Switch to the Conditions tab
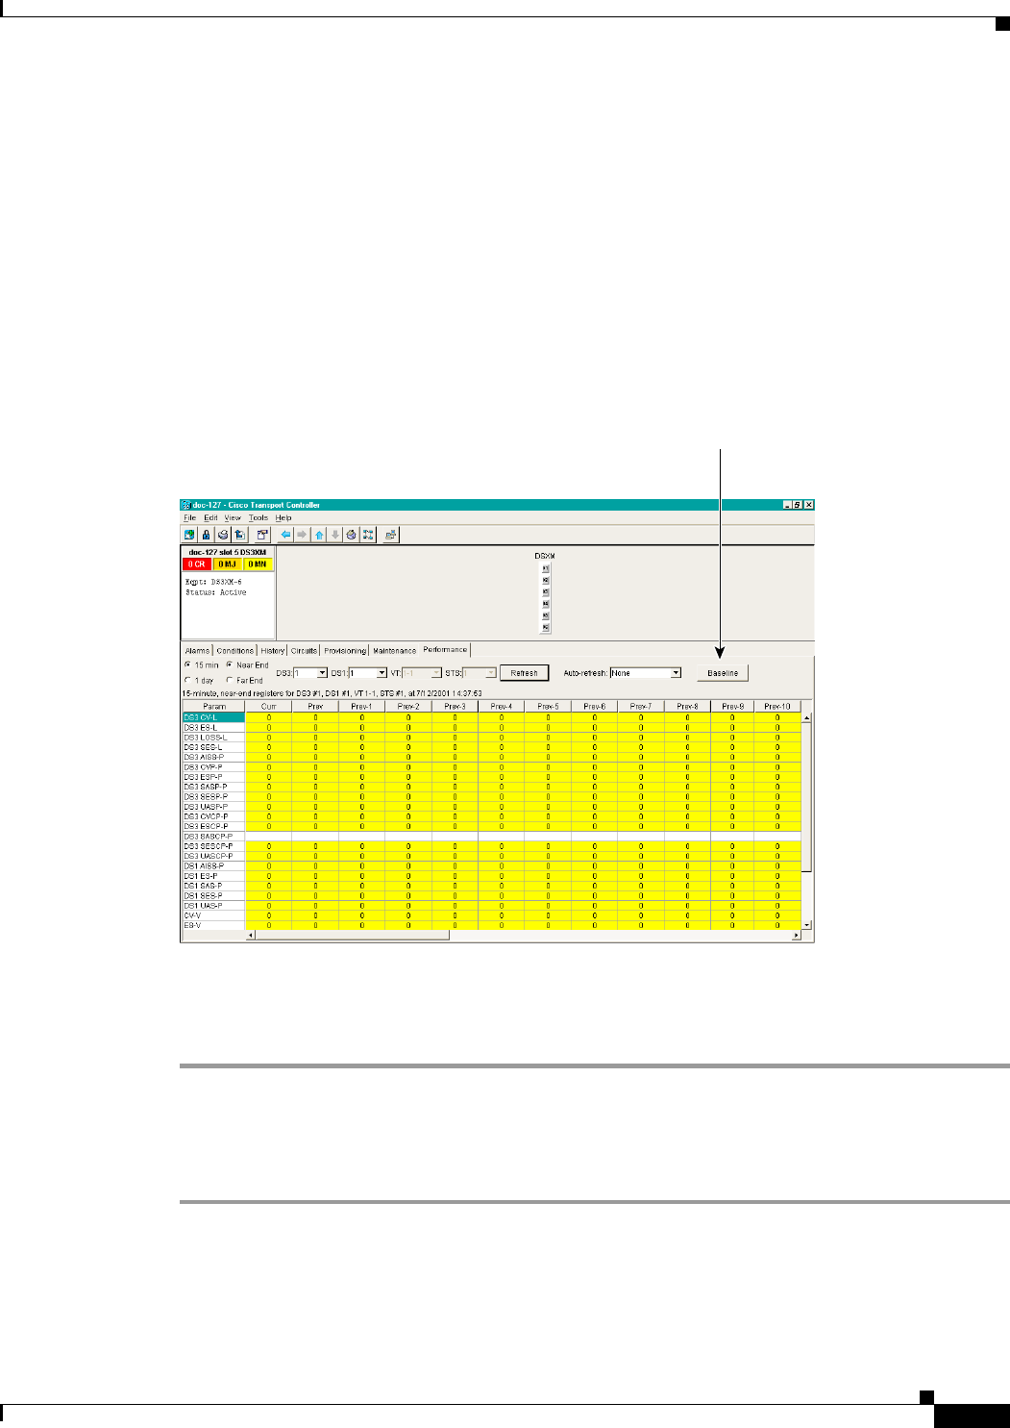 235,651
